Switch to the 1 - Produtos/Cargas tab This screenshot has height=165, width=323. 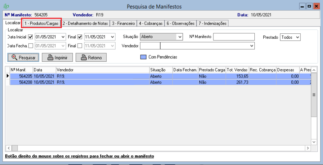[x=41, y=23]
